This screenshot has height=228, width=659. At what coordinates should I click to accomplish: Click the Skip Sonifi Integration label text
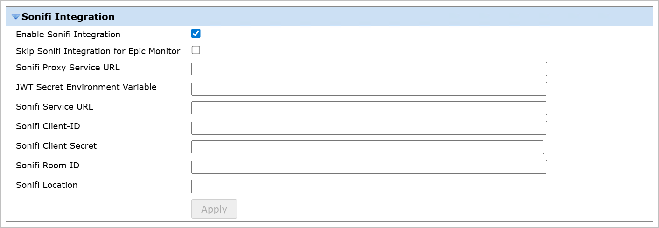[x=98, y=51]
